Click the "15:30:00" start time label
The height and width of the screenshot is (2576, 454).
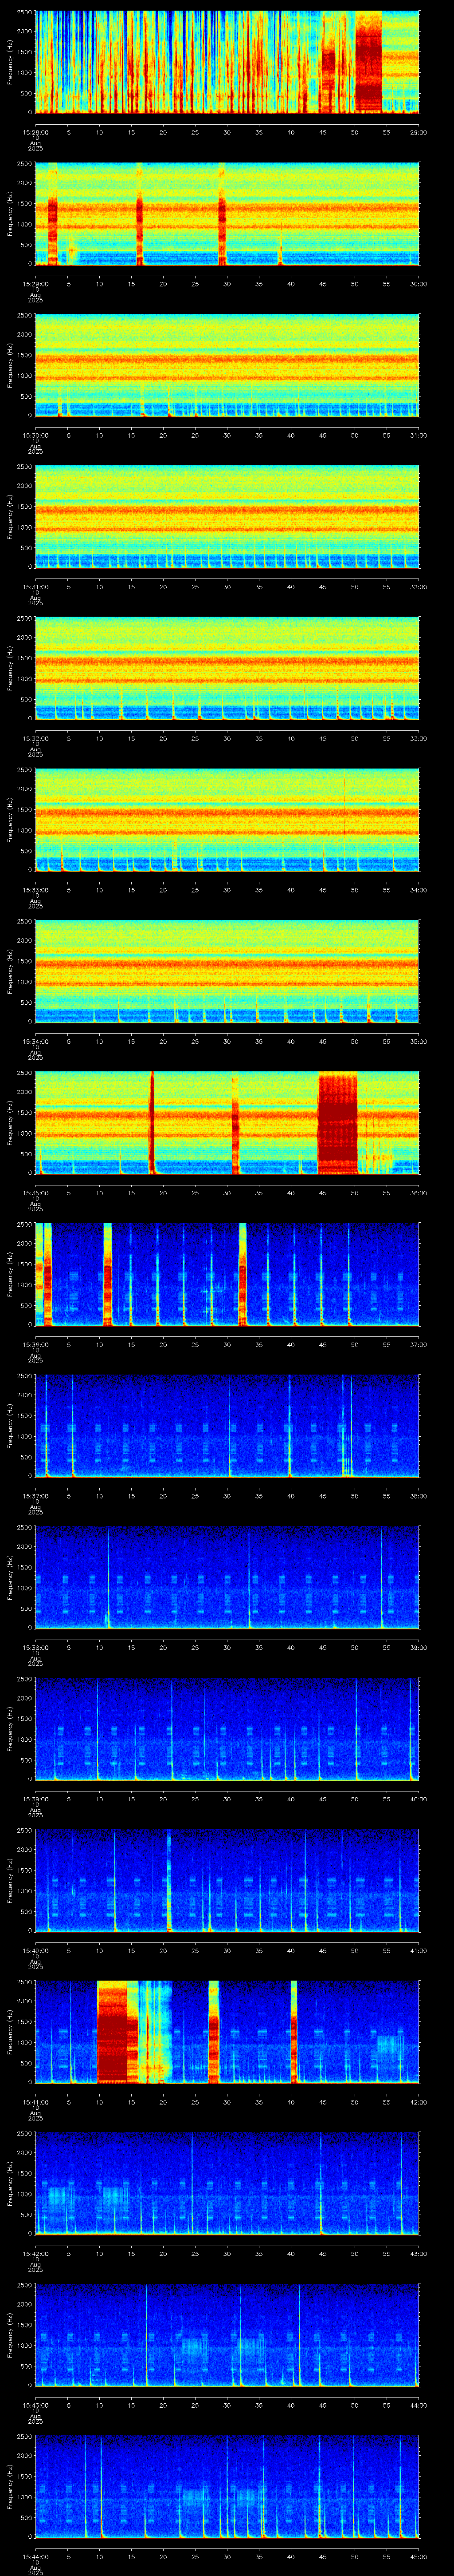click(36, 435)
